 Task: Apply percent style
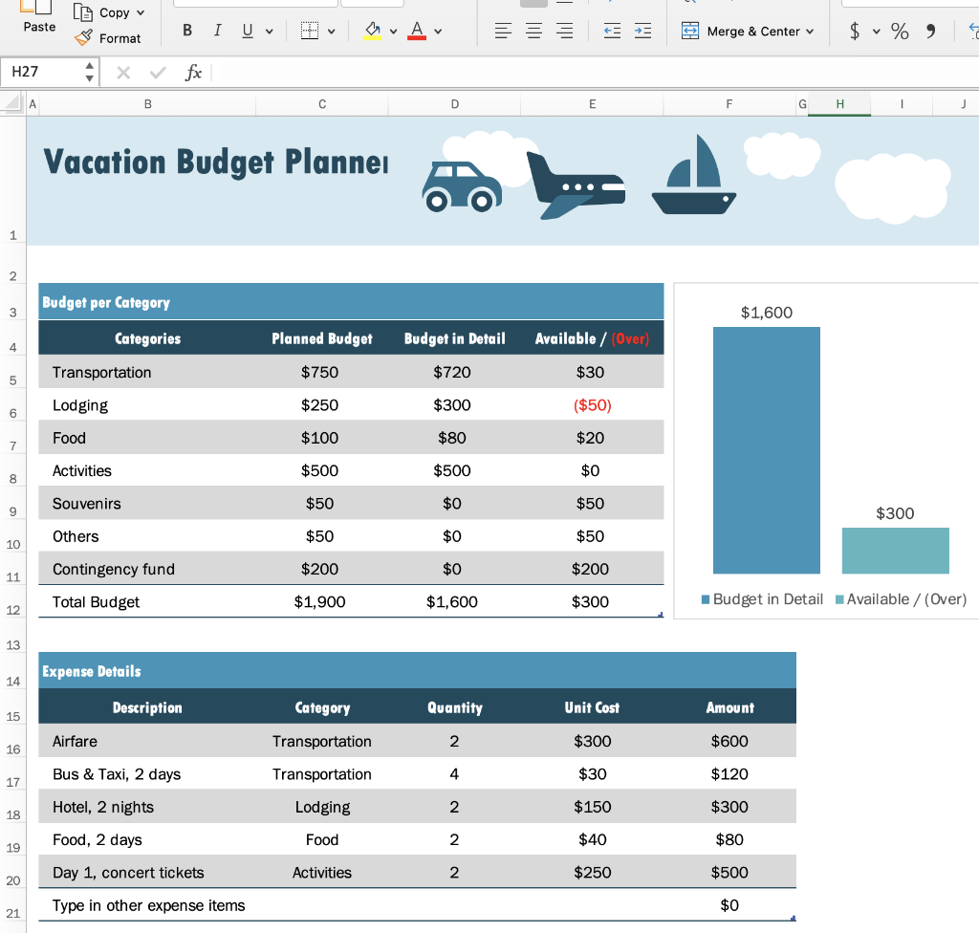900,31
